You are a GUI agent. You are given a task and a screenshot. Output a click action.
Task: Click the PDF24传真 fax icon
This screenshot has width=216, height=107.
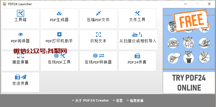(x=137, y=56)
